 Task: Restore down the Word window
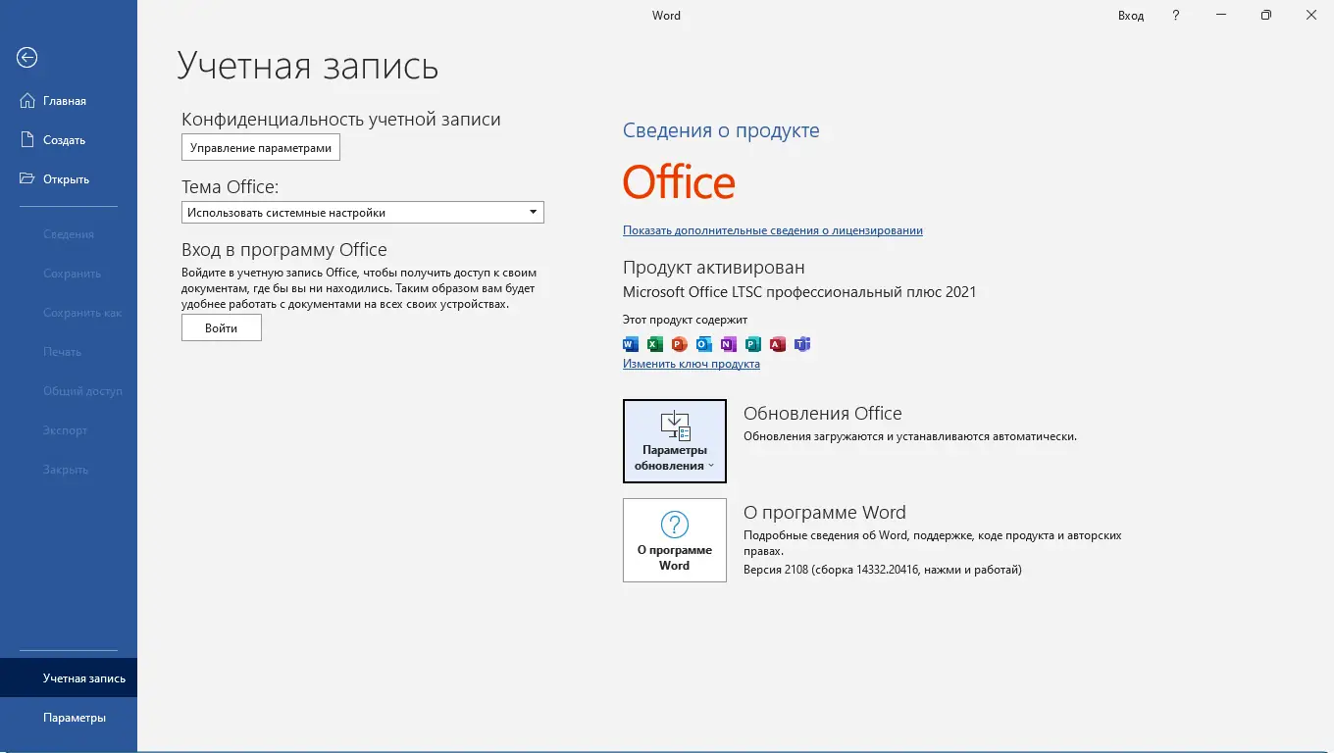point(1266,16)
